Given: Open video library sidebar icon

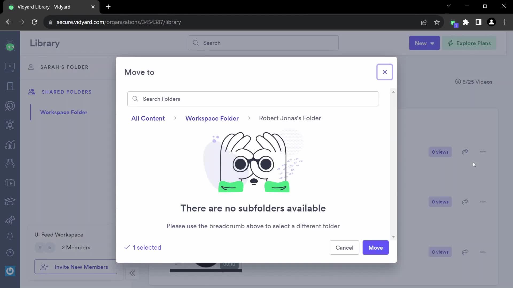Looking at the screenshot, I should pyautogui.click(x=10, y=67).
